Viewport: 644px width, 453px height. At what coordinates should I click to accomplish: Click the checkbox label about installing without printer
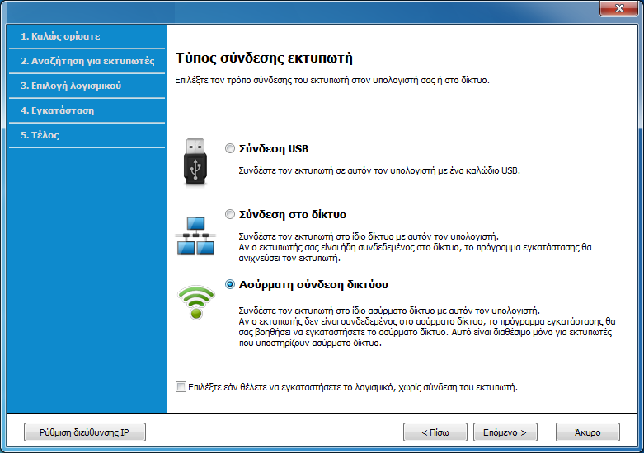353,387
